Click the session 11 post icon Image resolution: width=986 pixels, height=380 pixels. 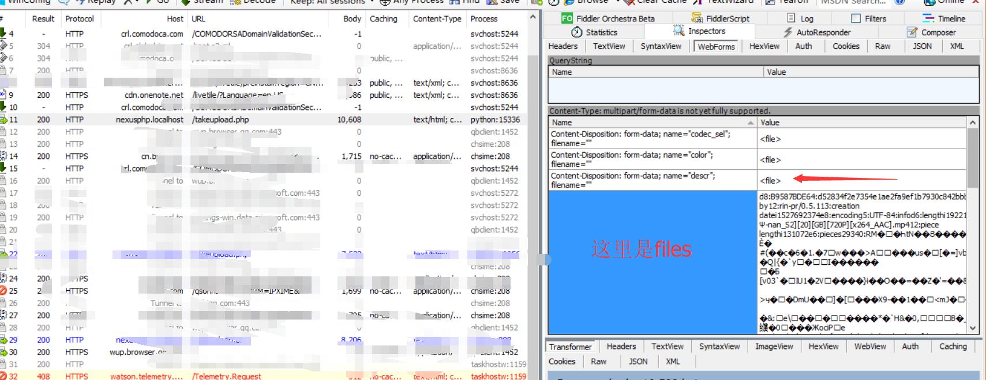3,119
